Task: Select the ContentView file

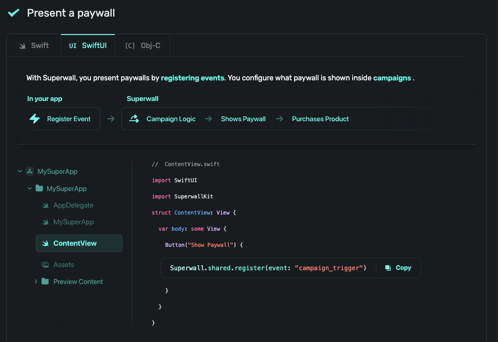Action: coord(79,243)
